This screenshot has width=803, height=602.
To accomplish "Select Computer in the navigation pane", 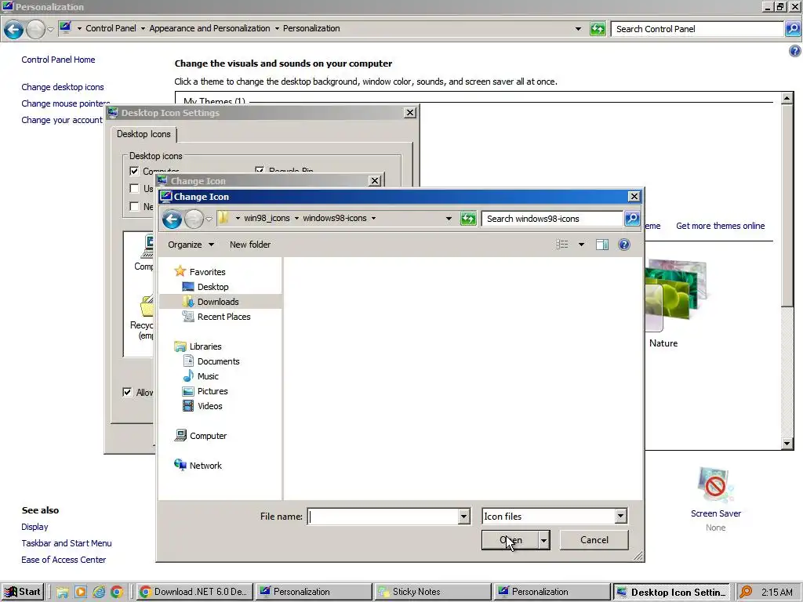I will (x=208, y=435).
